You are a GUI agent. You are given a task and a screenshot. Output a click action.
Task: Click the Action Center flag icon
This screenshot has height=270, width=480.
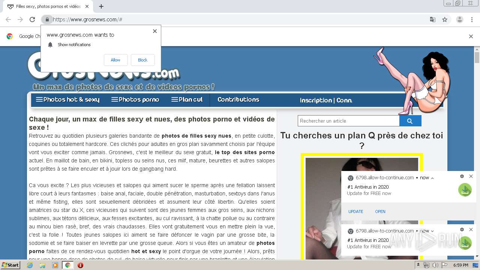tap(444, 265)
